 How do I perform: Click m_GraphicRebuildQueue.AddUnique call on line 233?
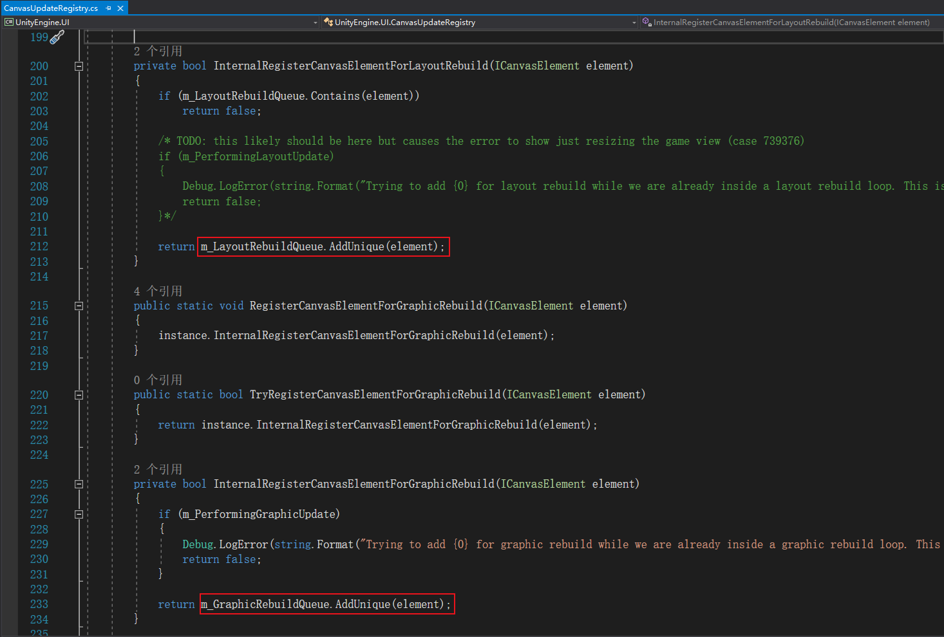tap(326, 604)
